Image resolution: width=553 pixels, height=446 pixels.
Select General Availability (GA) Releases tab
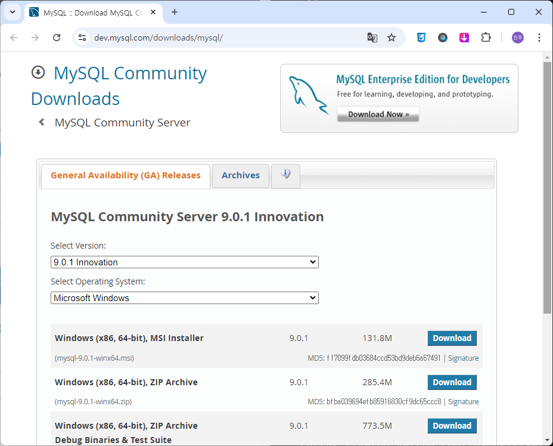pos(126,175)
